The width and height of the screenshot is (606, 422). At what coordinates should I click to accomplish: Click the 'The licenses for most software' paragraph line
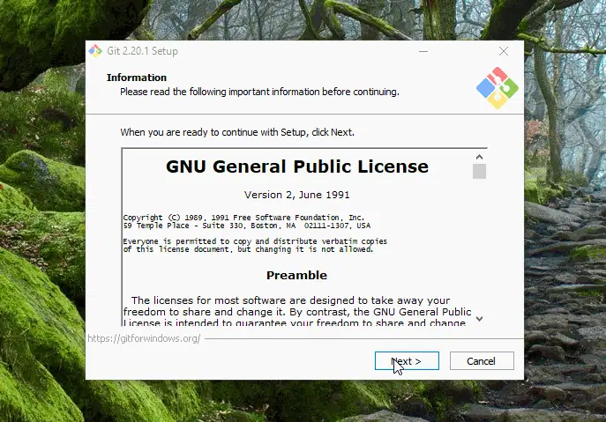point(290,300)
